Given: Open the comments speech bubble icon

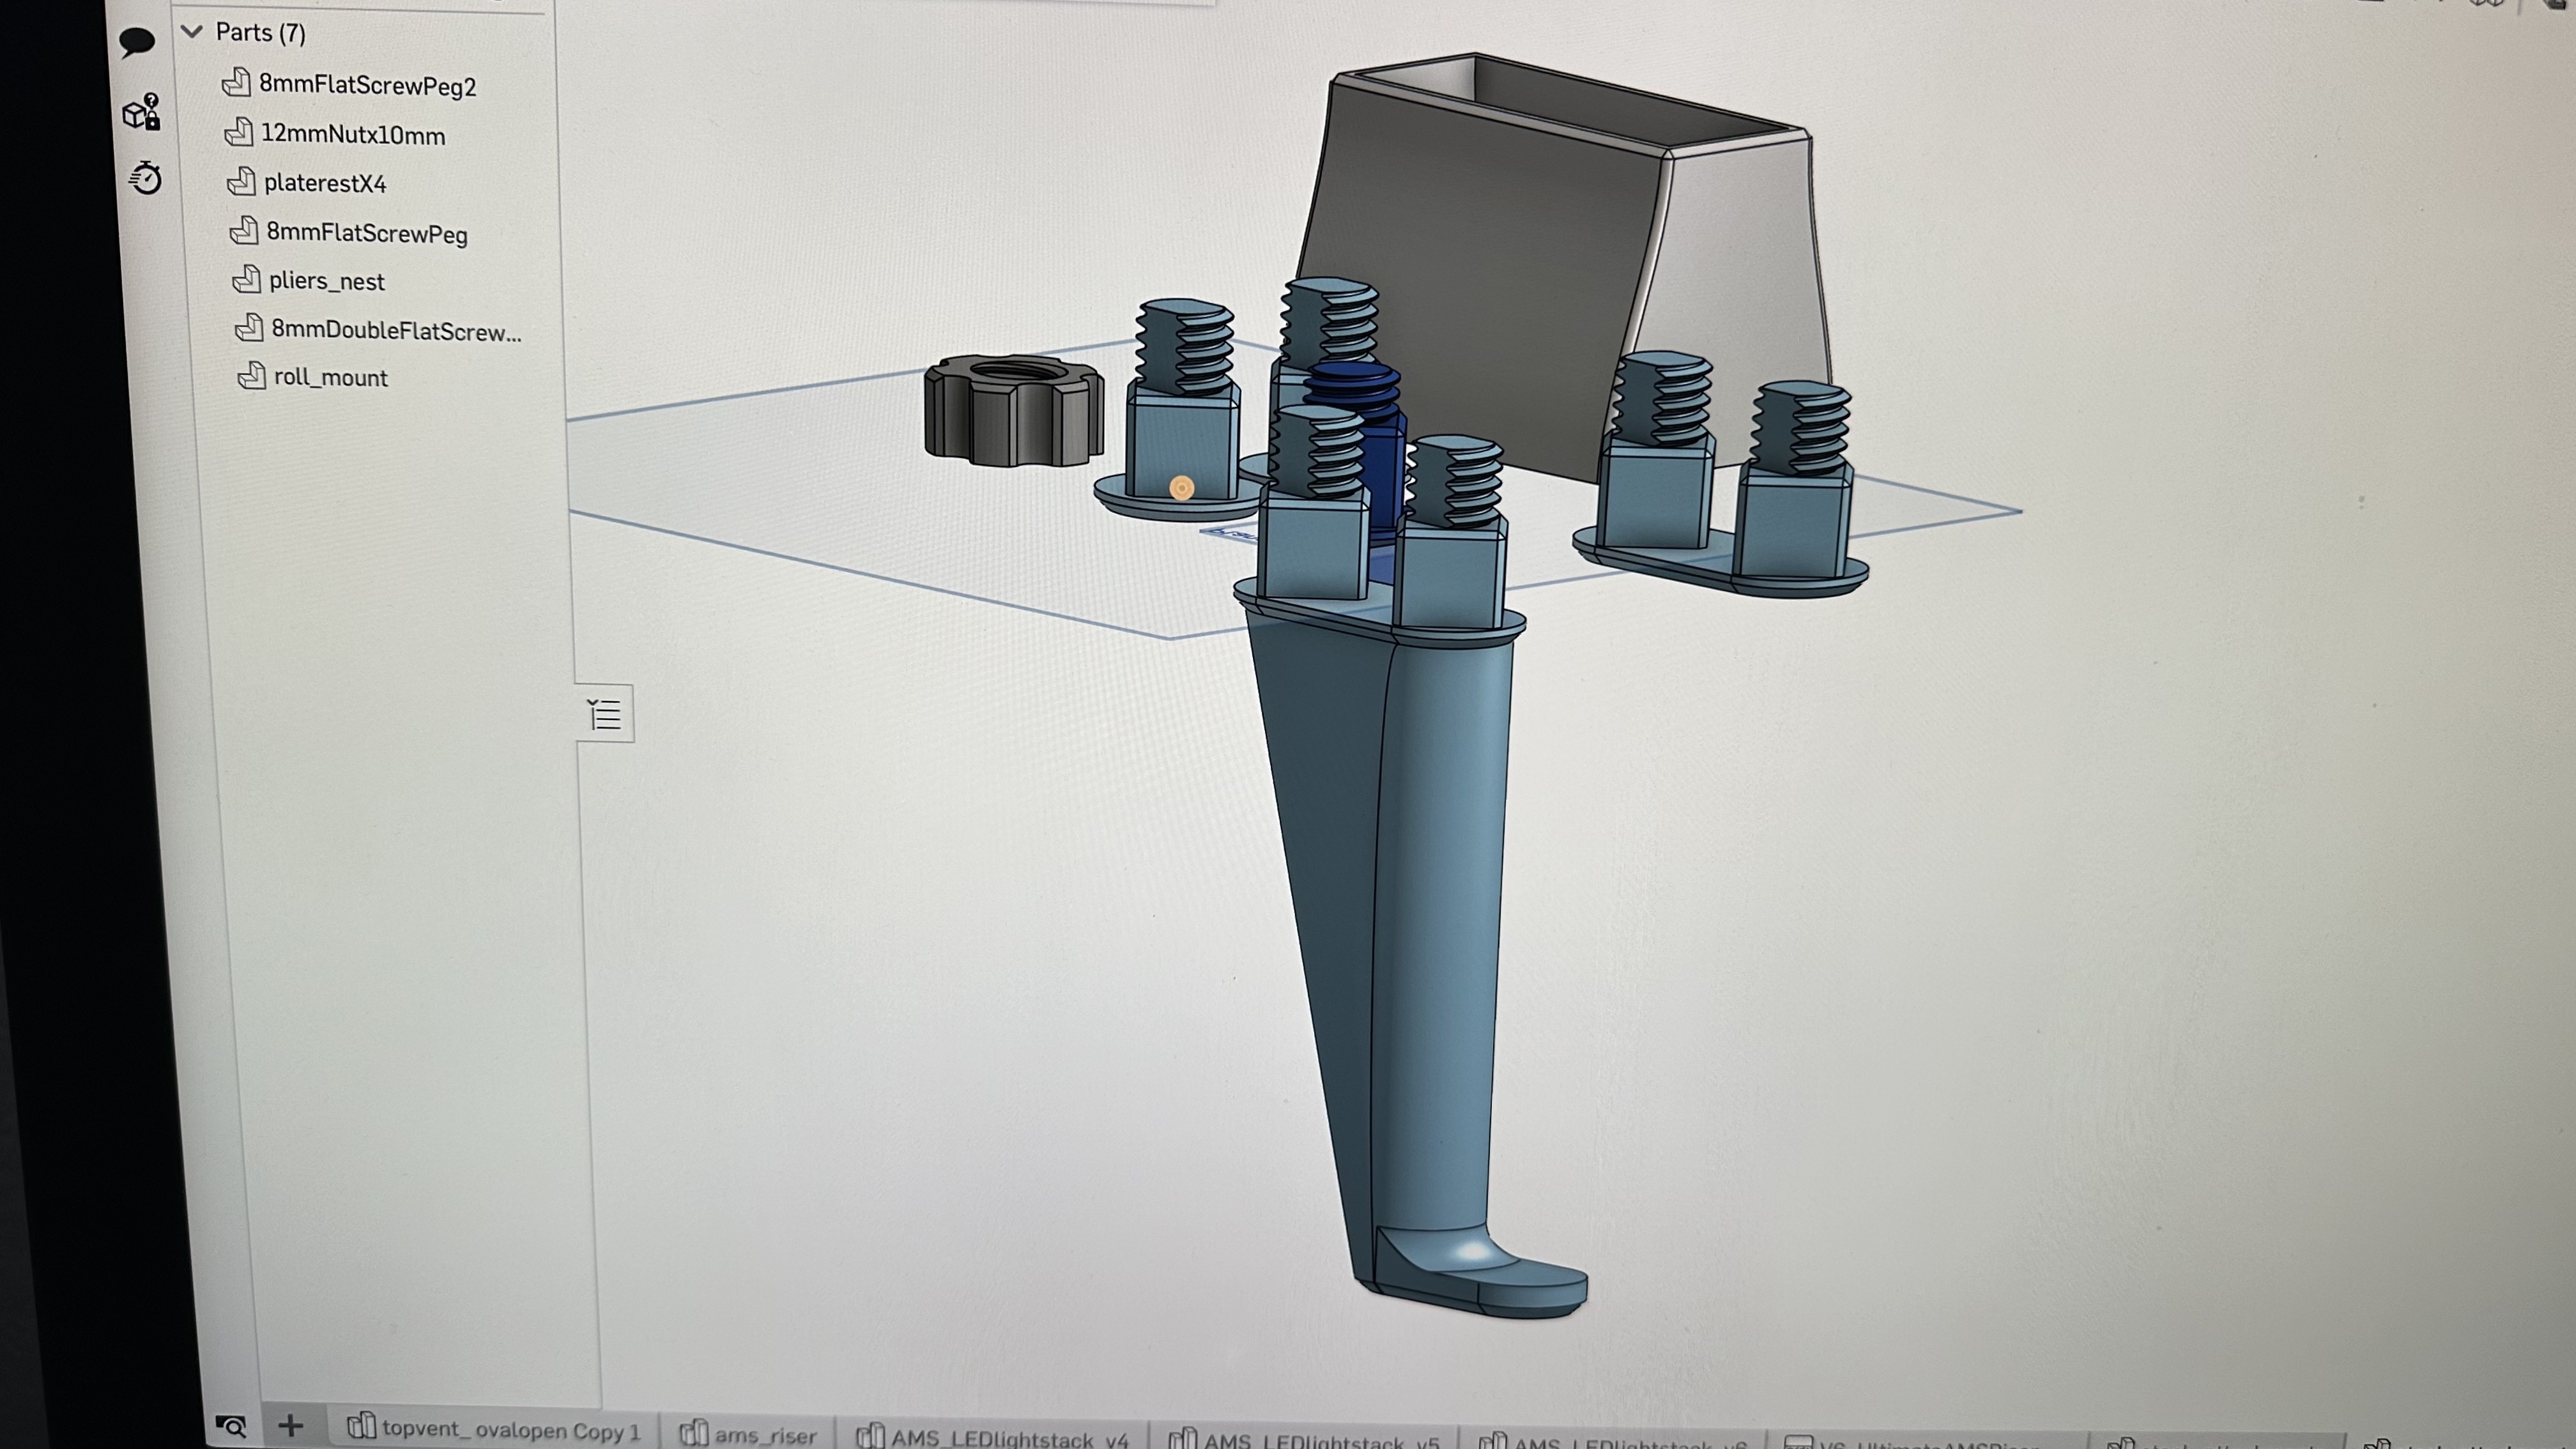Looking at the screenshot, I should [137, 42].
